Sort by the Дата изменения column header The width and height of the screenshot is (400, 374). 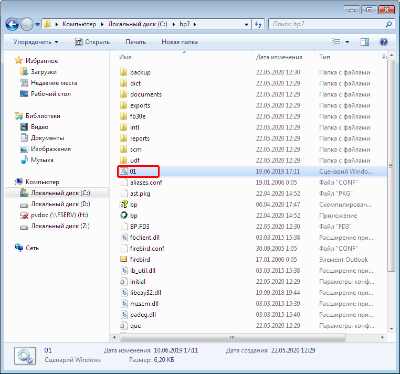coord(279,57)
